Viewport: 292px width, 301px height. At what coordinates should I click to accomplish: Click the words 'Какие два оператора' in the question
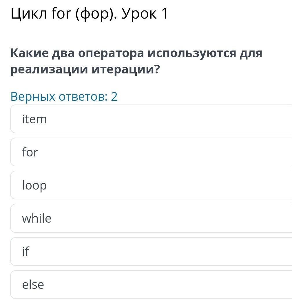[x=77, y=53]
